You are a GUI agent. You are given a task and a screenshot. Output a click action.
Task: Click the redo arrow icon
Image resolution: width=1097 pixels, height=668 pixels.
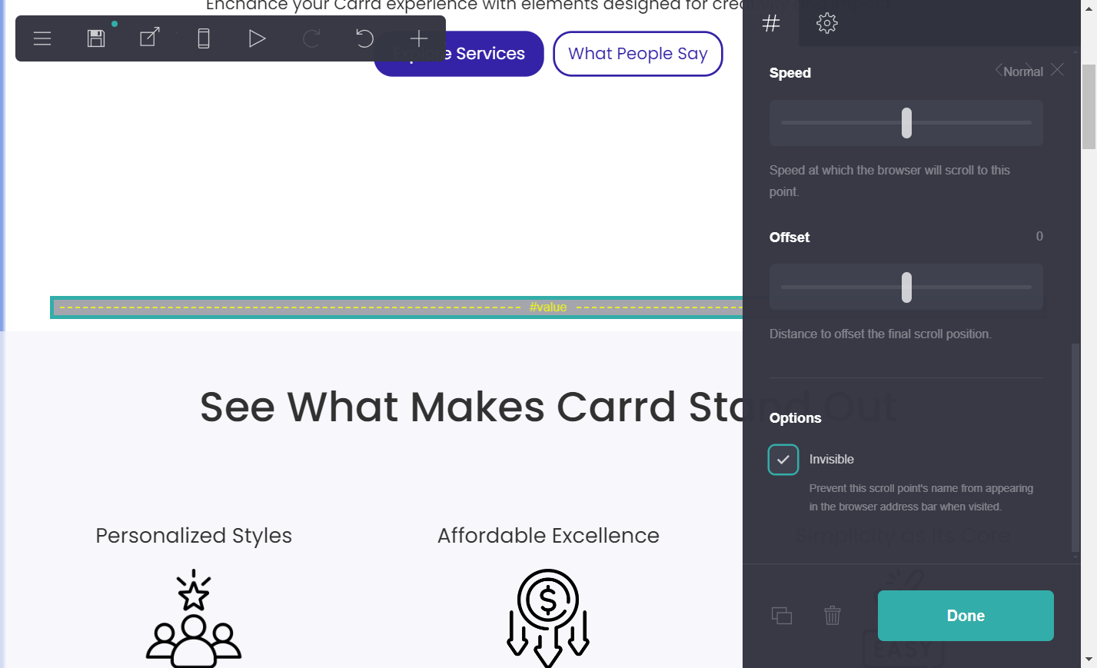coord(311,38)
